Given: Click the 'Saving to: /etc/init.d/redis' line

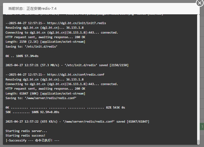Looking at the screenshot, I should click(x=31, y=47).
